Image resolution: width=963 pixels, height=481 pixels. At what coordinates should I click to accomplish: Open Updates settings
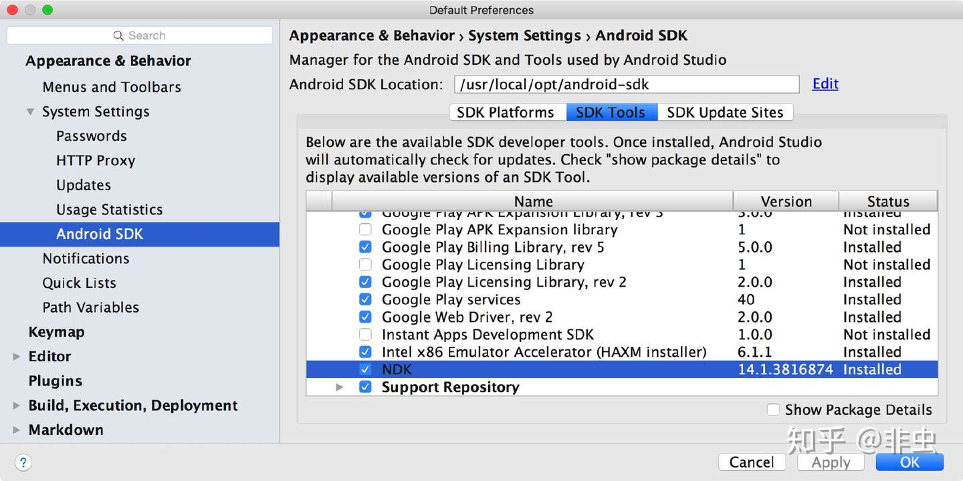click(84, 185)
